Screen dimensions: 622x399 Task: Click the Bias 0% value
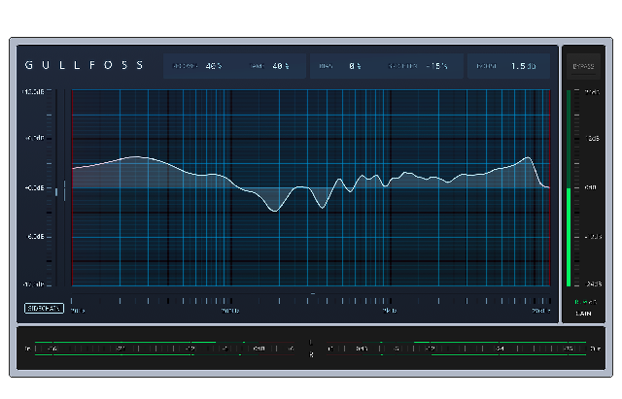point(355,66)
